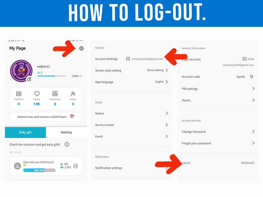The width and height of the screenshot is (263, 197).
Task: Click the Follow count 3
Action: pyautogui.click(x=73, y=104)
